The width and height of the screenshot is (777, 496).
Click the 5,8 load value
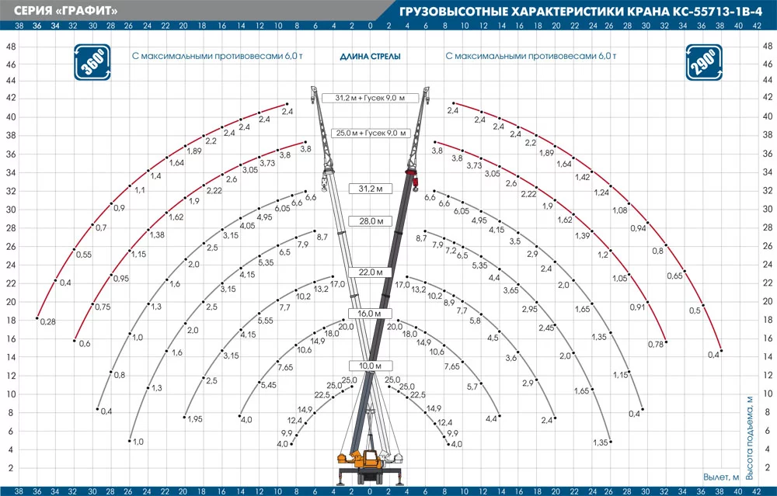475,321
